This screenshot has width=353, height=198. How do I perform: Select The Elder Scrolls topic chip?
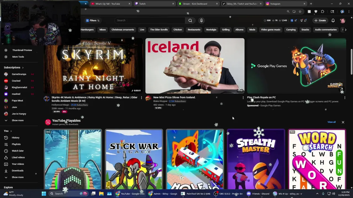point(159,30)
